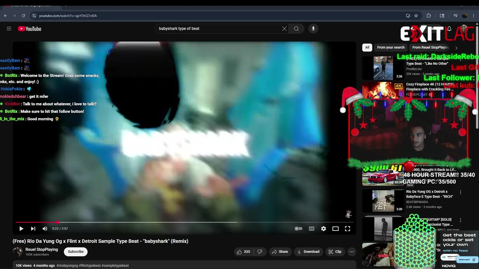Image resolution: width=479 pixels, height=269 pixels.
Task: Click hashtag #riodayungog
Action: 67,266
